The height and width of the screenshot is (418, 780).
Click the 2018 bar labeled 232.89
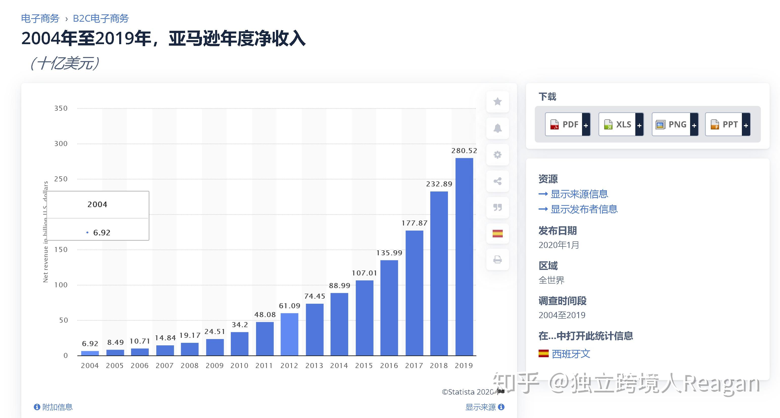coord(439,273)
